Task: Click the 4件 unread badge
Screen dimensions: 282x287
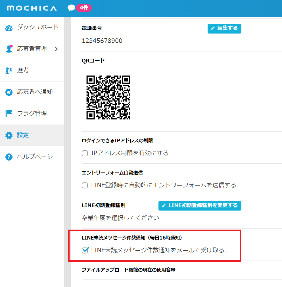Action: click(x=84, y=8)
